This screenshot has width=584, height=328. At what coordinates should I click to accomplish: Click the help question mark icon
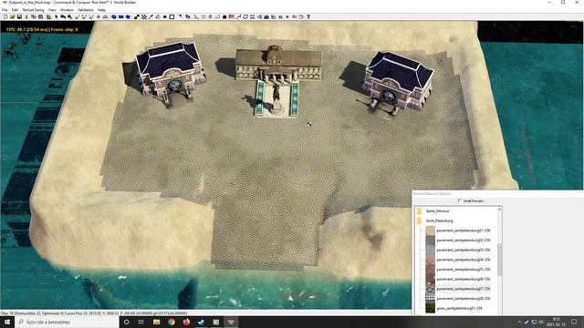pos(308,16)
